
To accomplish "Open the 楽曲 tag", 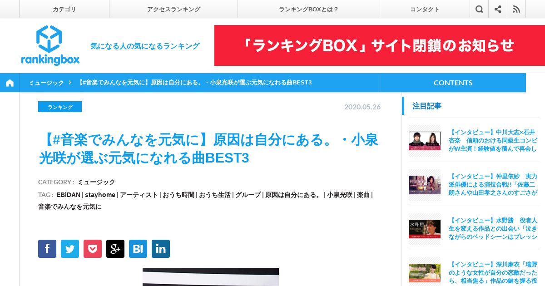I will [x=363, y=195].
